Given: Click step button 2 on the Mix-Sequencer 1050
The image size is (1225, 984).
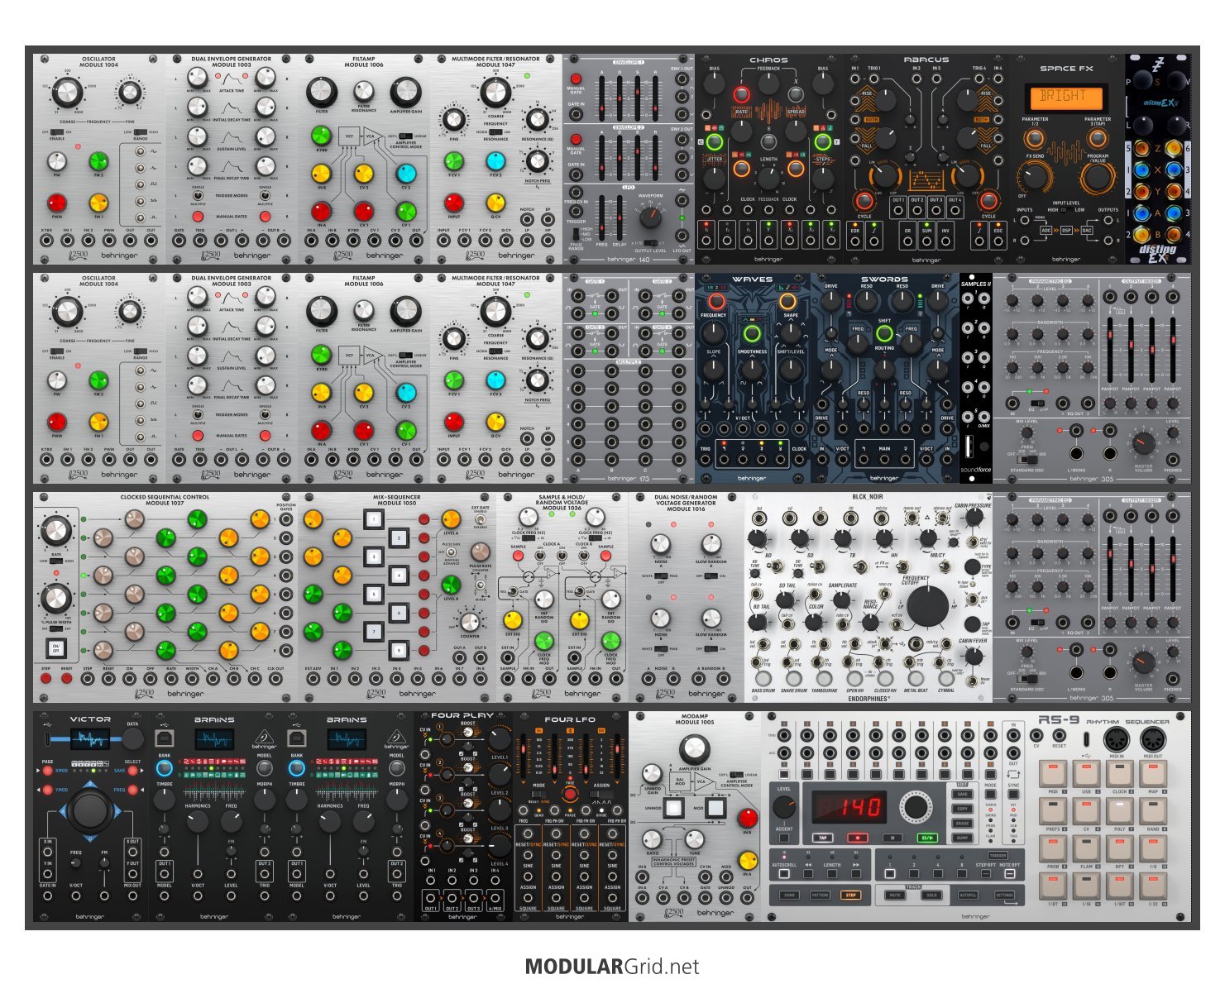Looking at the screenshot, I should click(x=399, y=538).
